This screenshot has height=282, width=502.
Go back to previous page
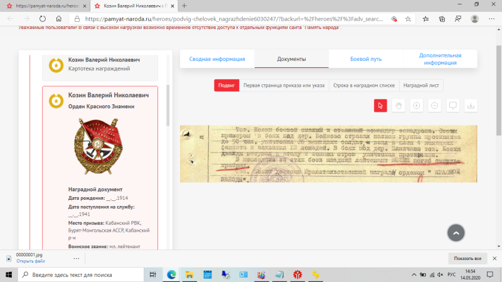coord(10,19)
